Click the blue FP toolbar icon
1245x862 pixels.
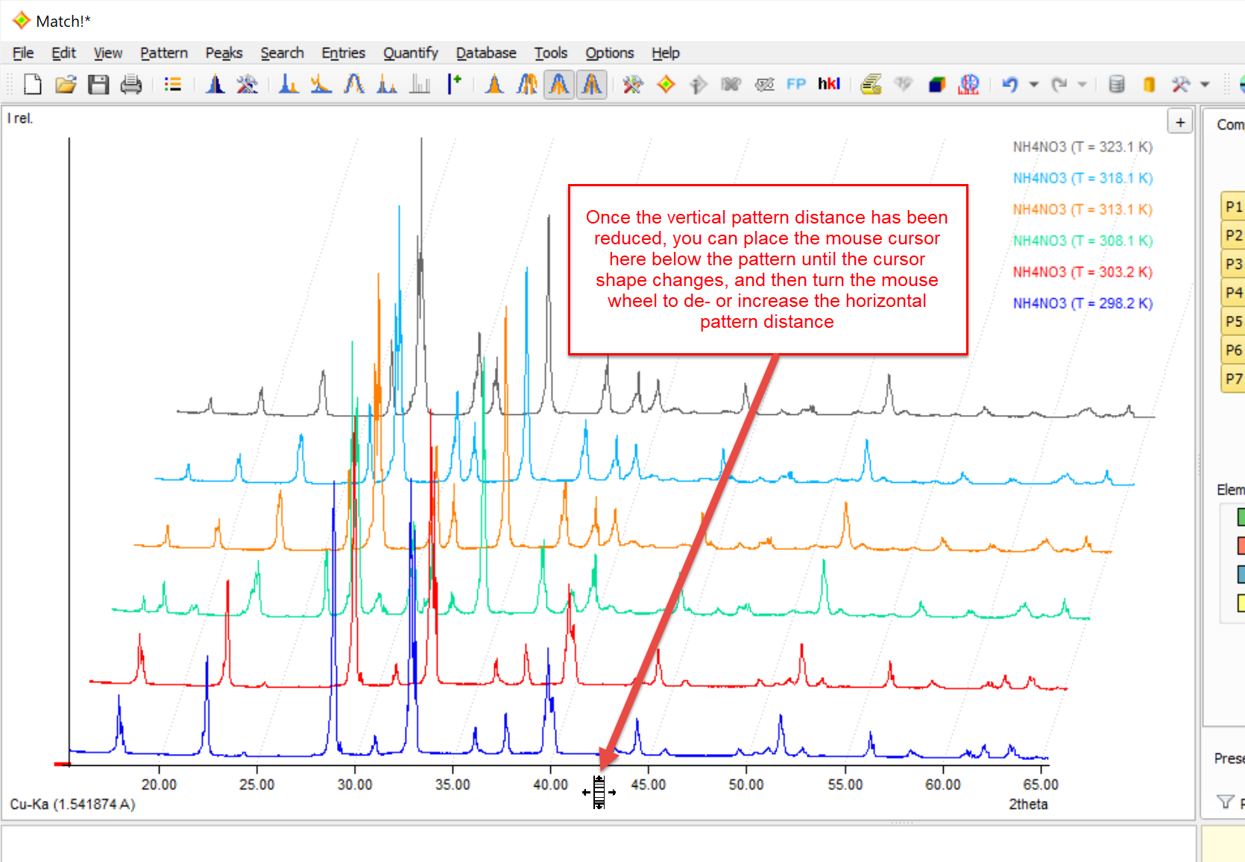796,84
